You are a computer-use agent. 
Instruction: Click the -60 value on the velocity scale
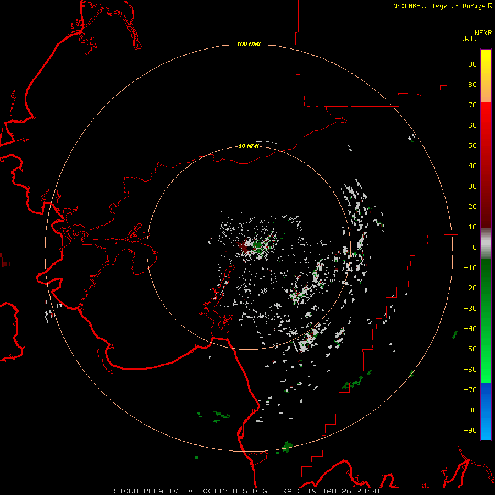470,370
